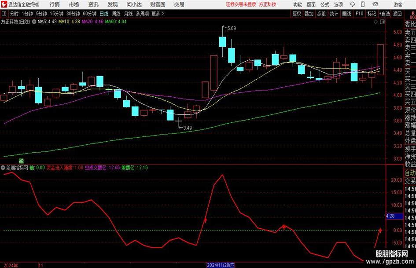
Task: Click the 统计 statistics button
Action: tap(334, 14)
